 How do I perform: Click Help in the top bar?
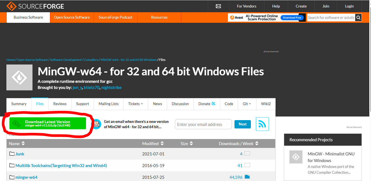276,6
